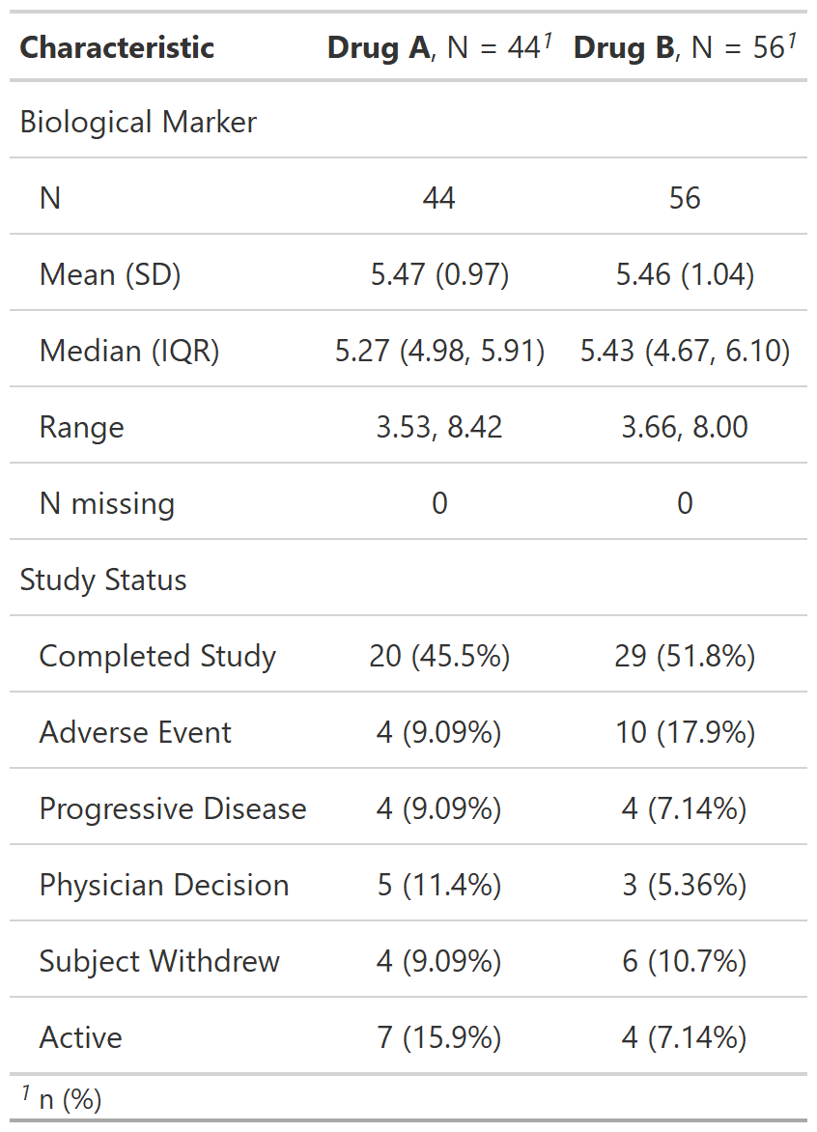Click the Mean (SD) row label

(110, 275)
